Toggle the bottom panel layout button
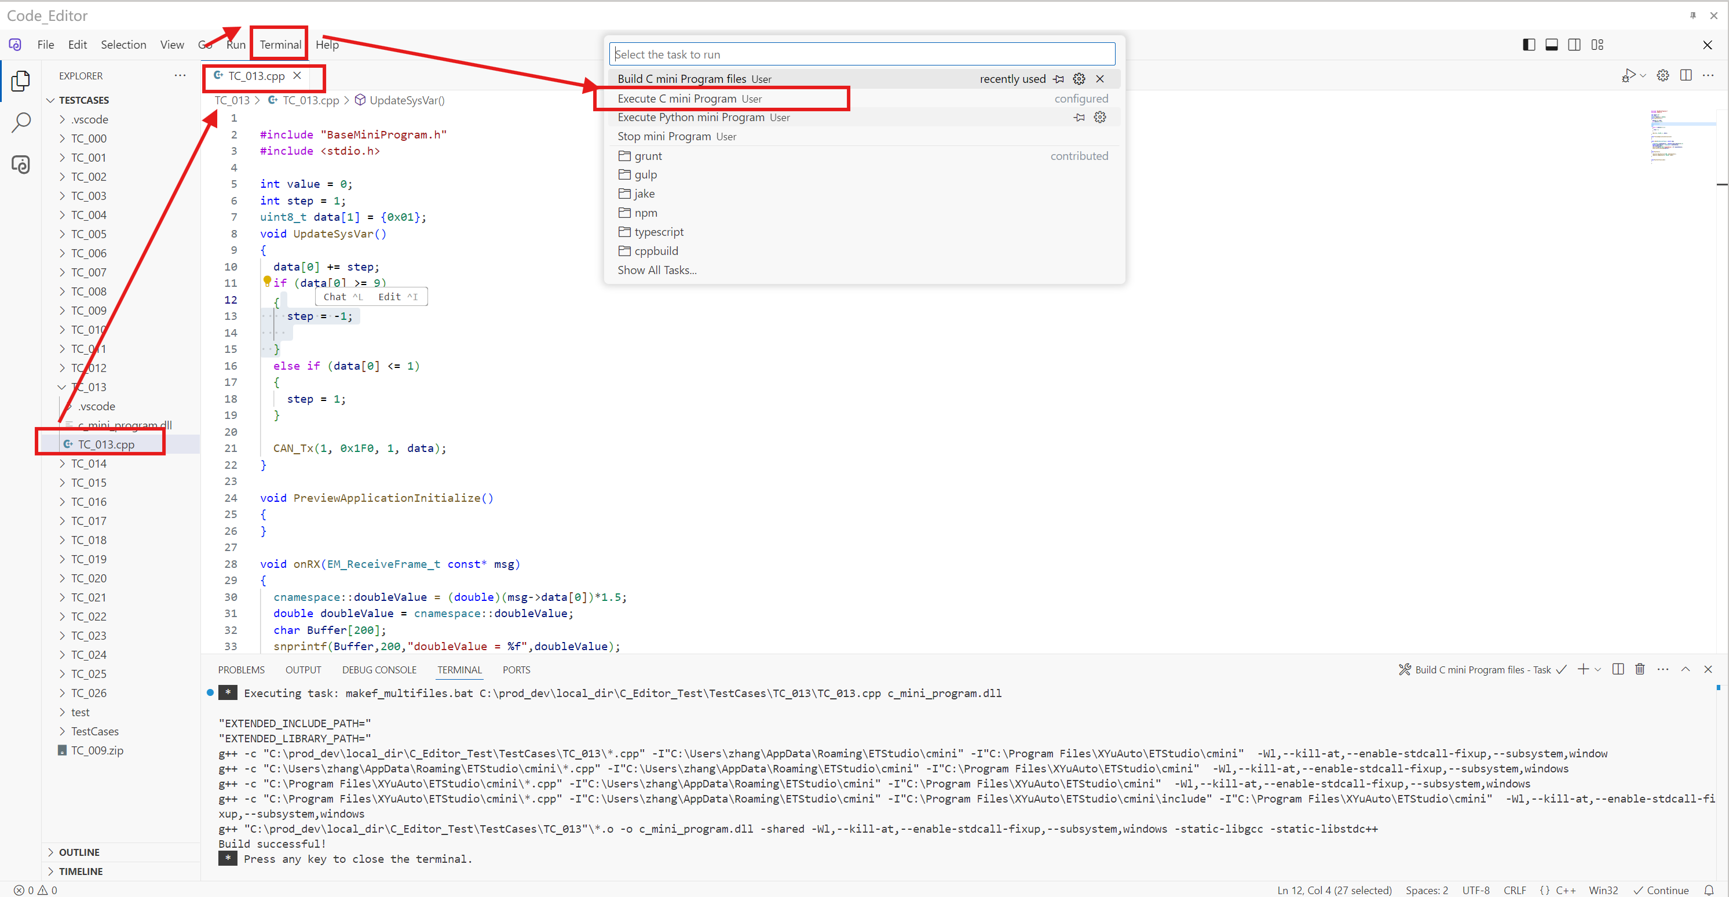Screen dimensions: 1729x897 (x=1551, y=45)
